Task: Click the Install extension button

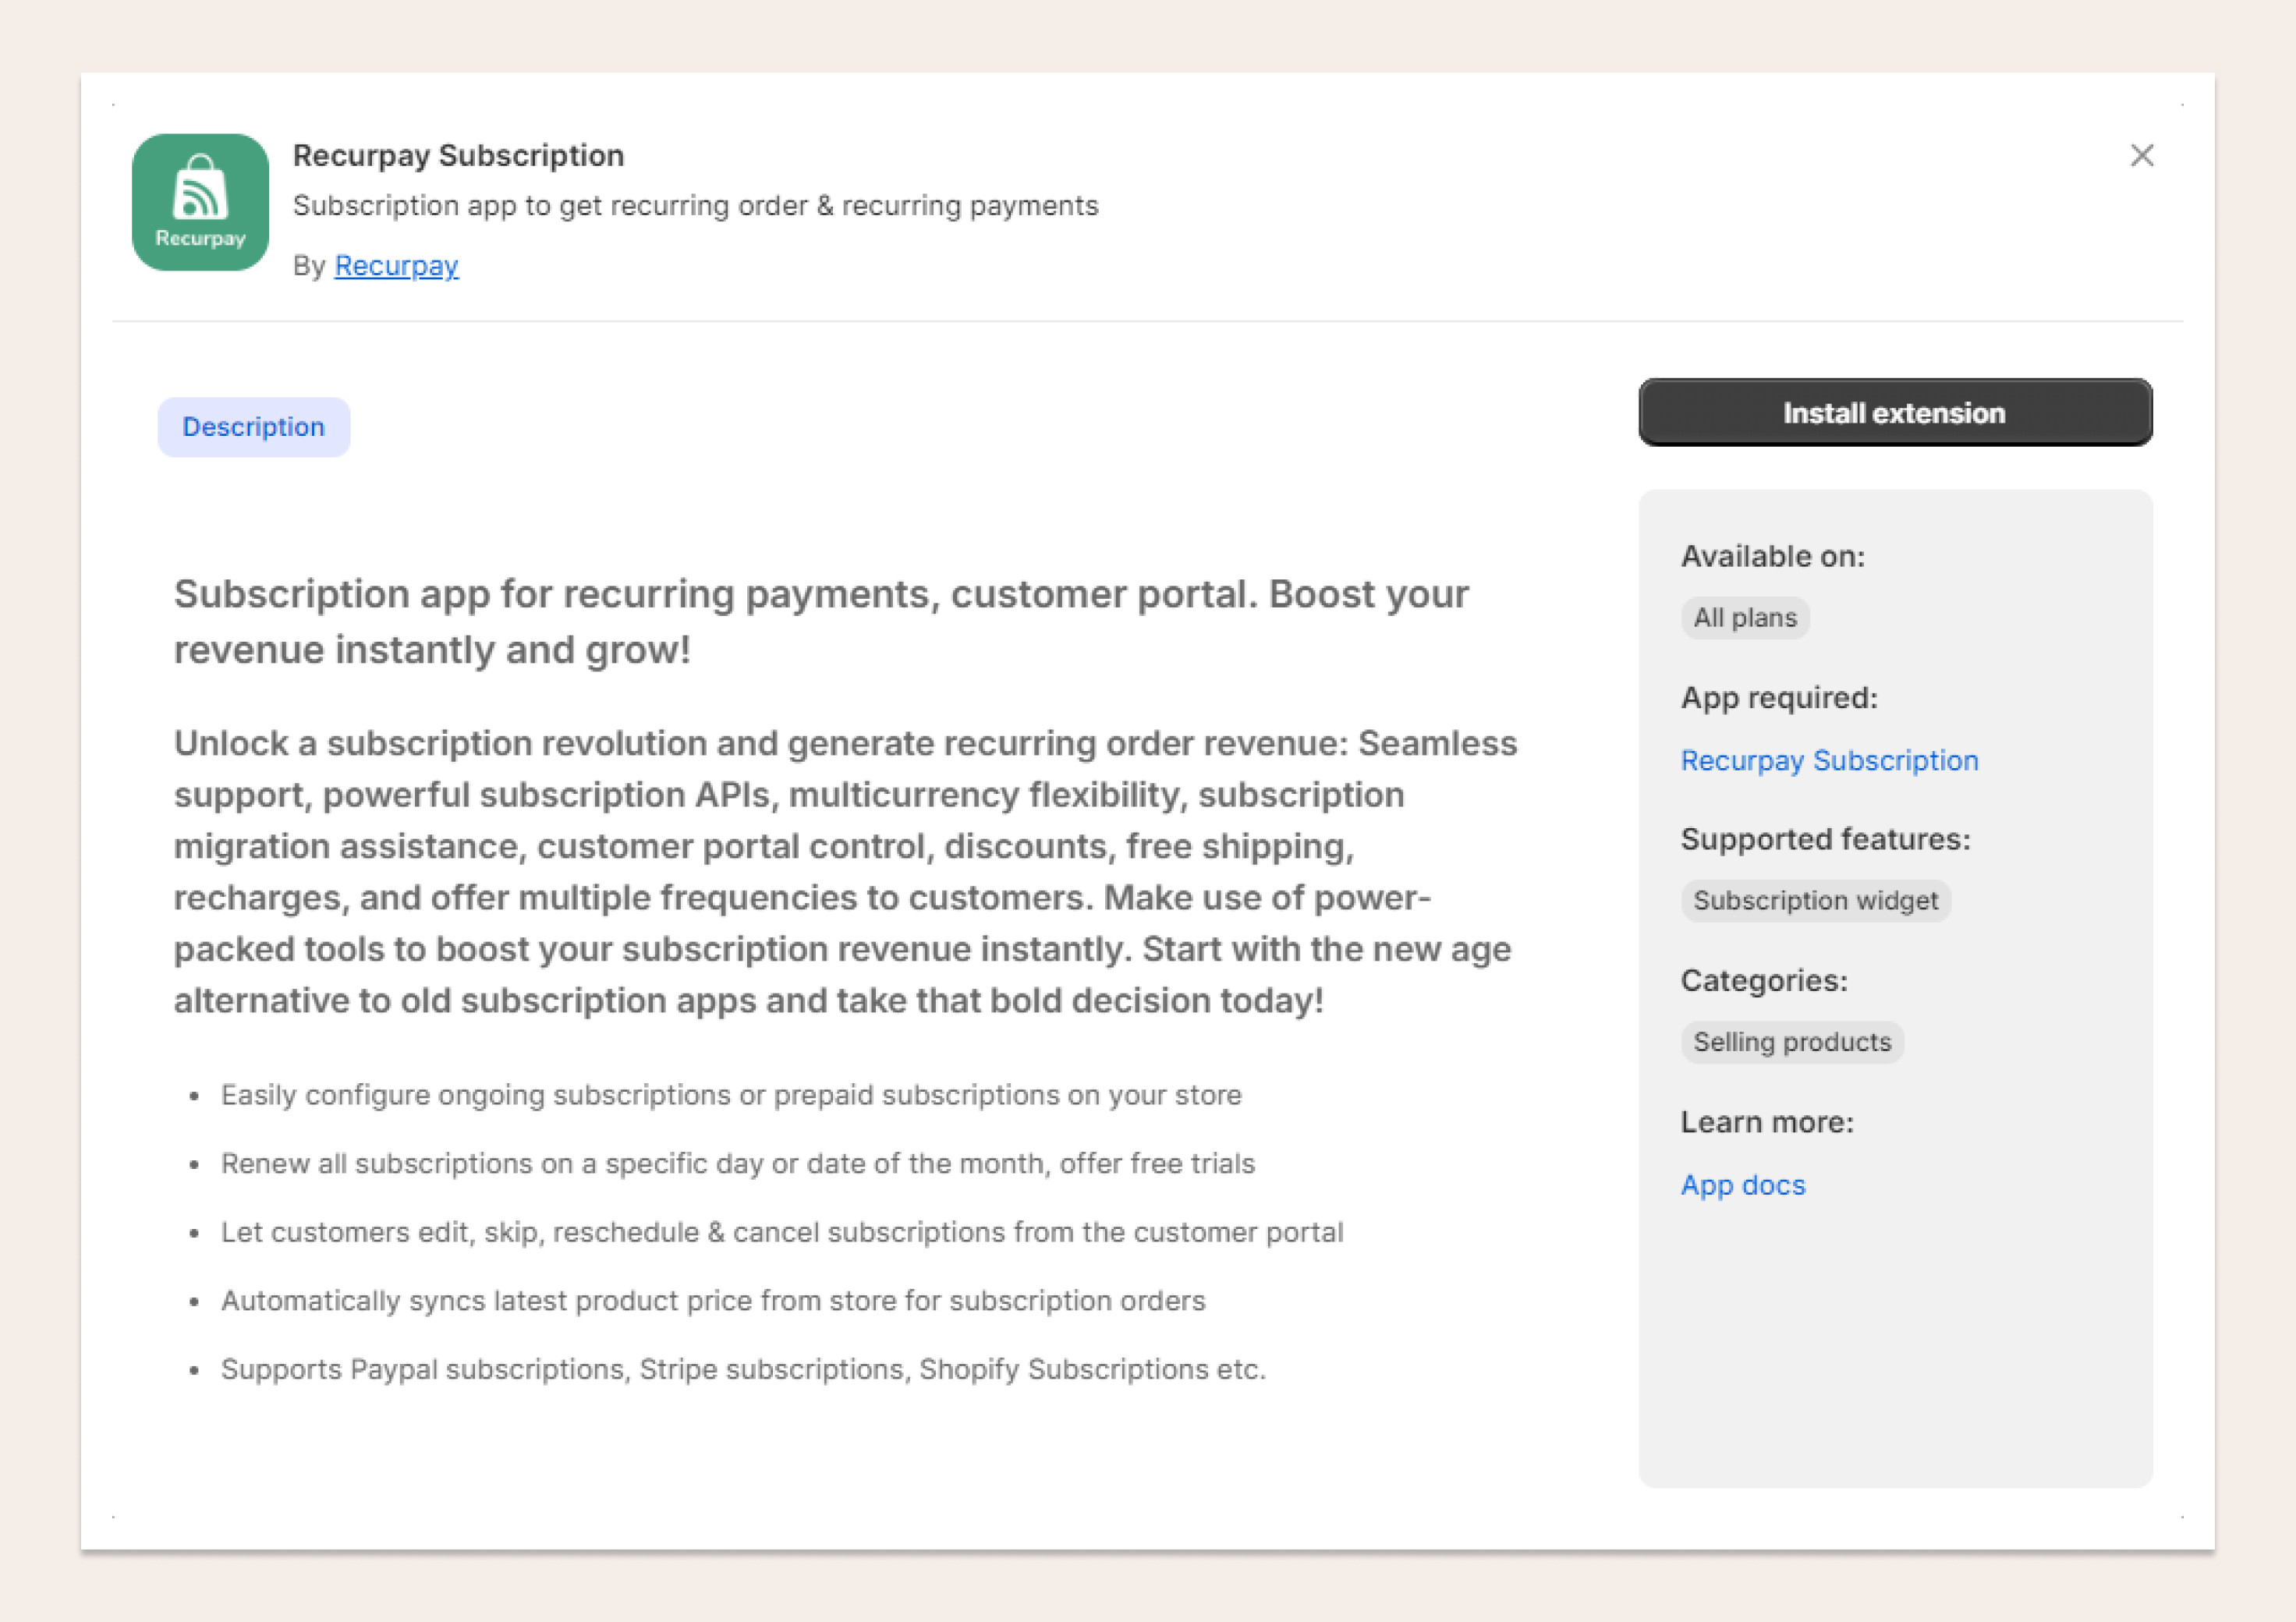Action: [x=1895, y=413]
